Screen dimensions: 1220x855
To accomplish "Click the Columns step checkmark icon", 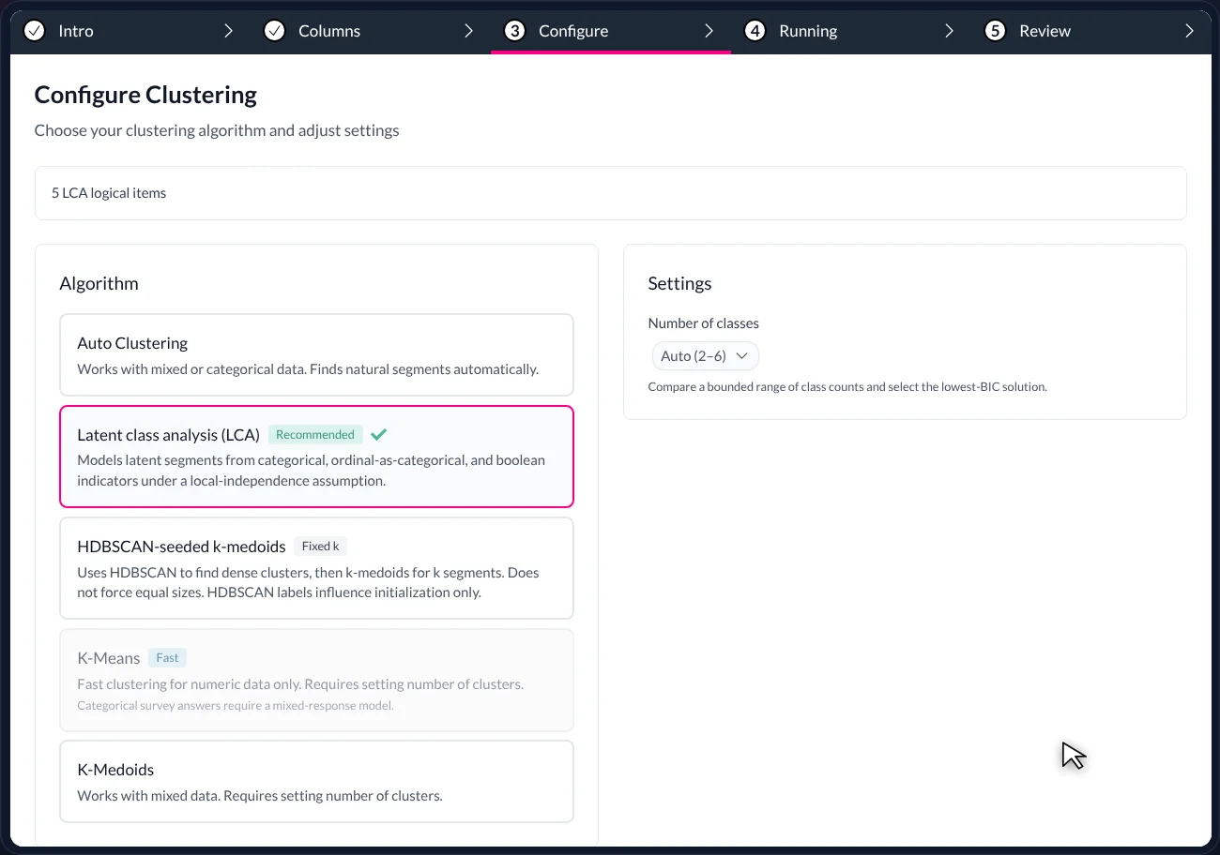I will pyautogui.click(x=274, y=31).
